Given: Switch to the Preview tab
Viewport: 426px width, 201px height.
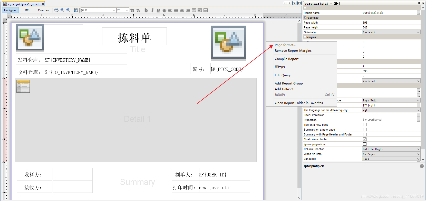Looking at the screenshot, I should tap(43, 10).
